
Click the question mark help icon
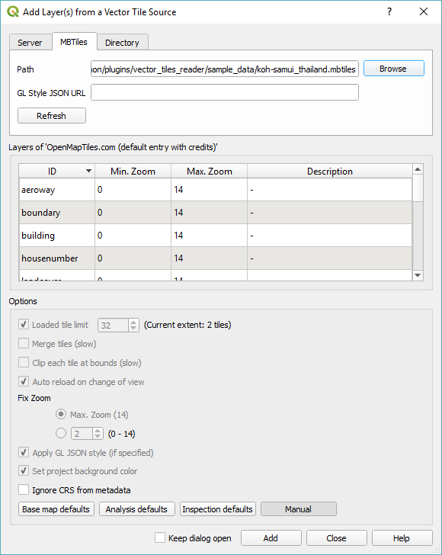(389, 11)
